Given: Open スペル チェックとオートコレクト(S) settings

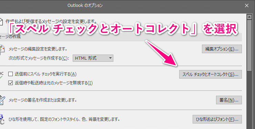Looking at the screenshot, I should (211, 74).
